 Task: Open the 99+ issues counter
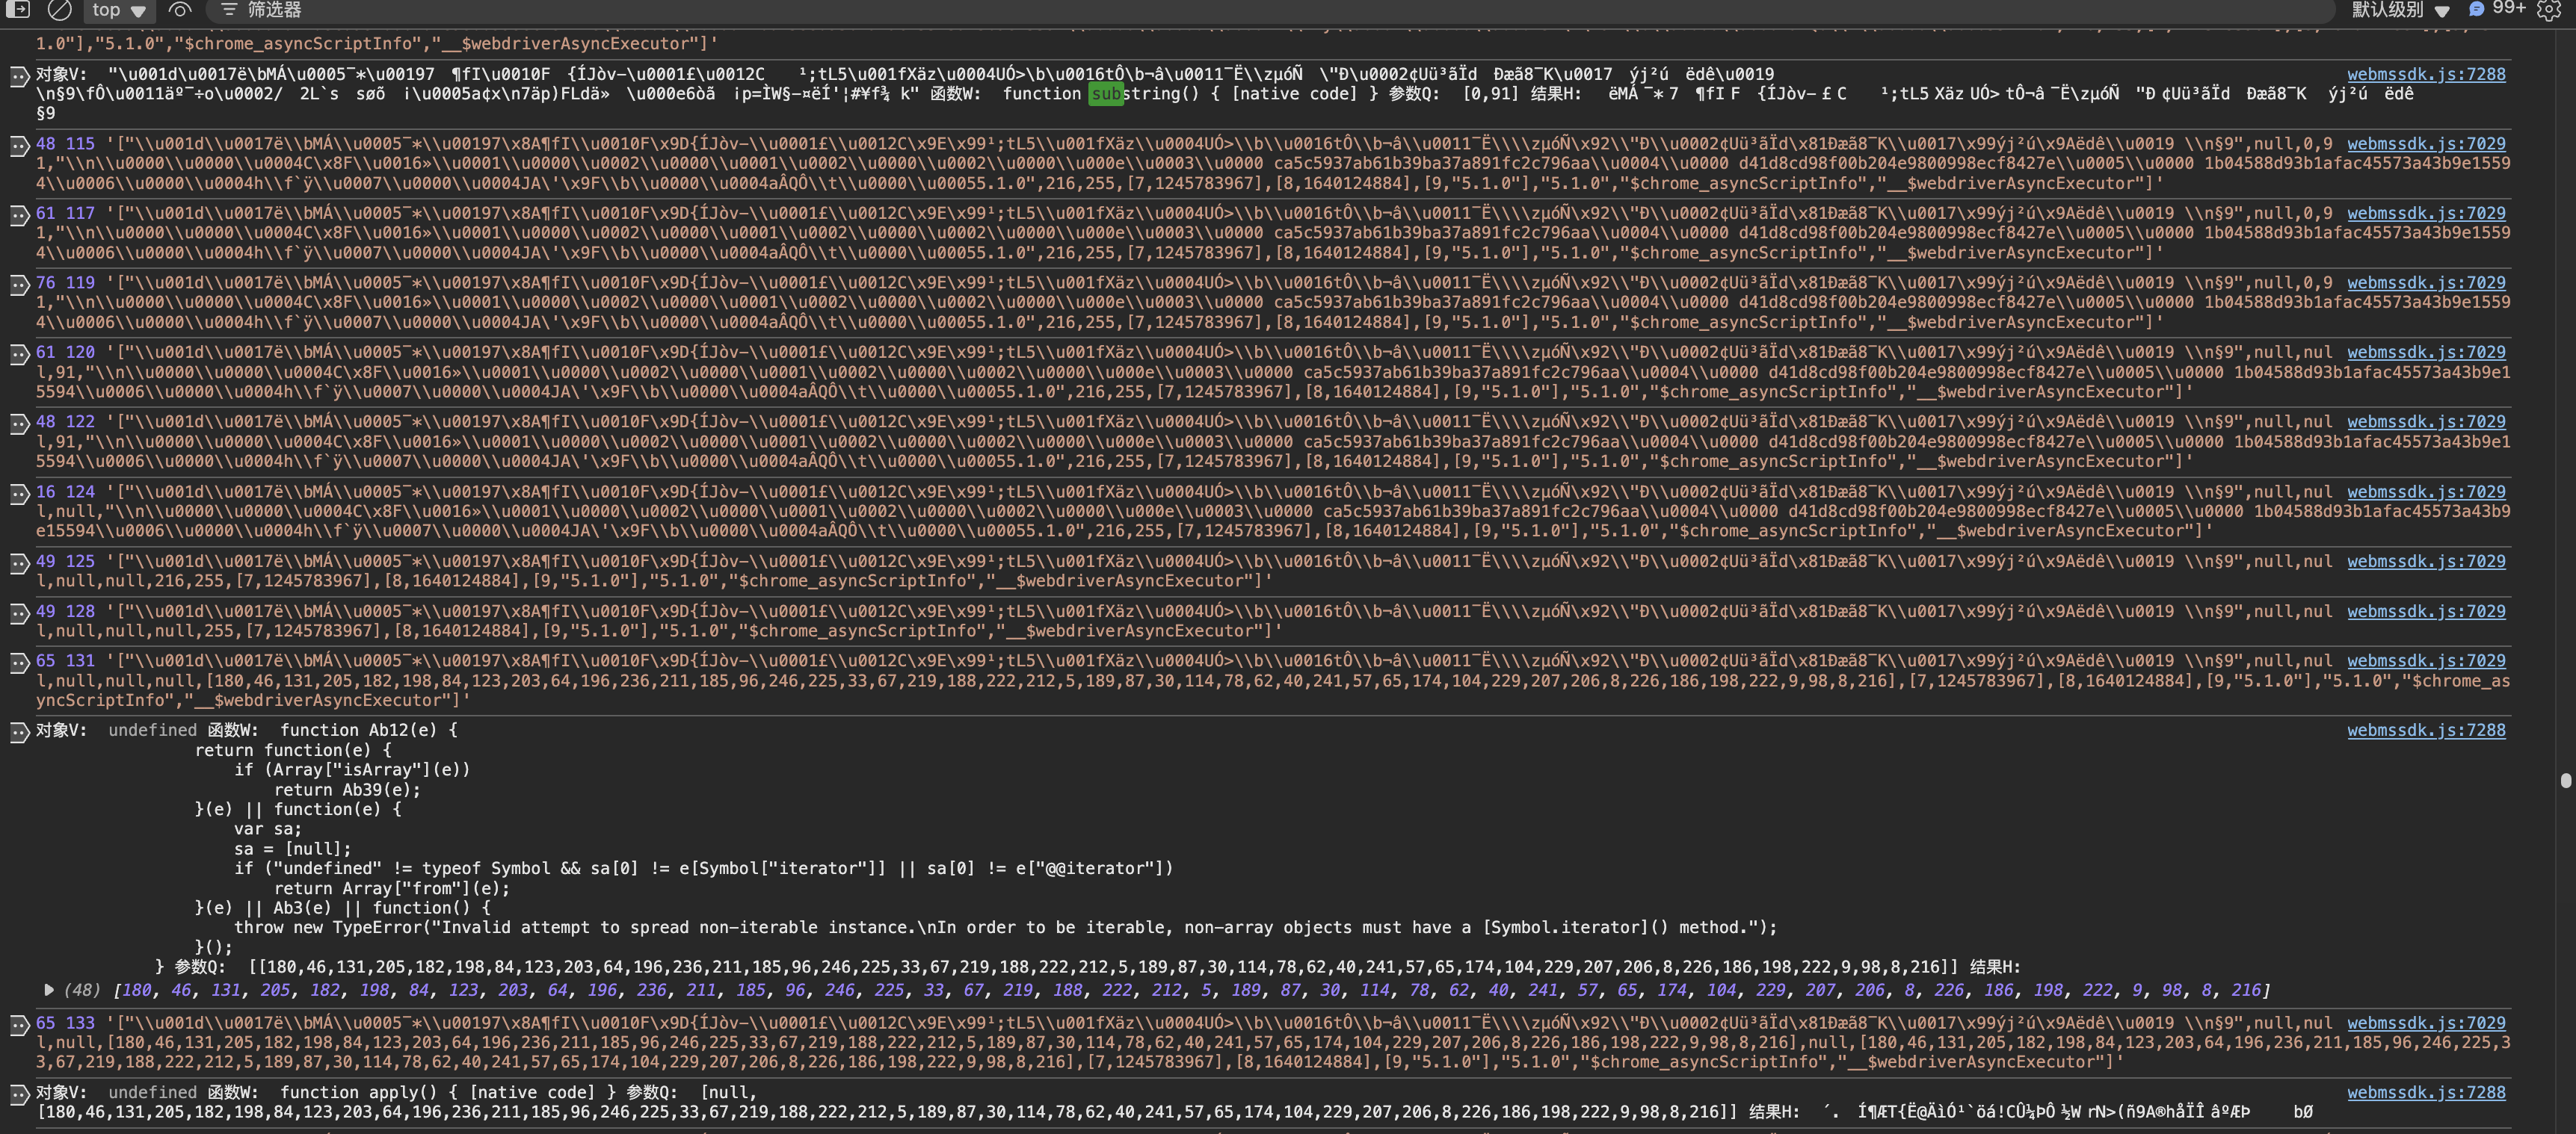[x=2496, y=9]
